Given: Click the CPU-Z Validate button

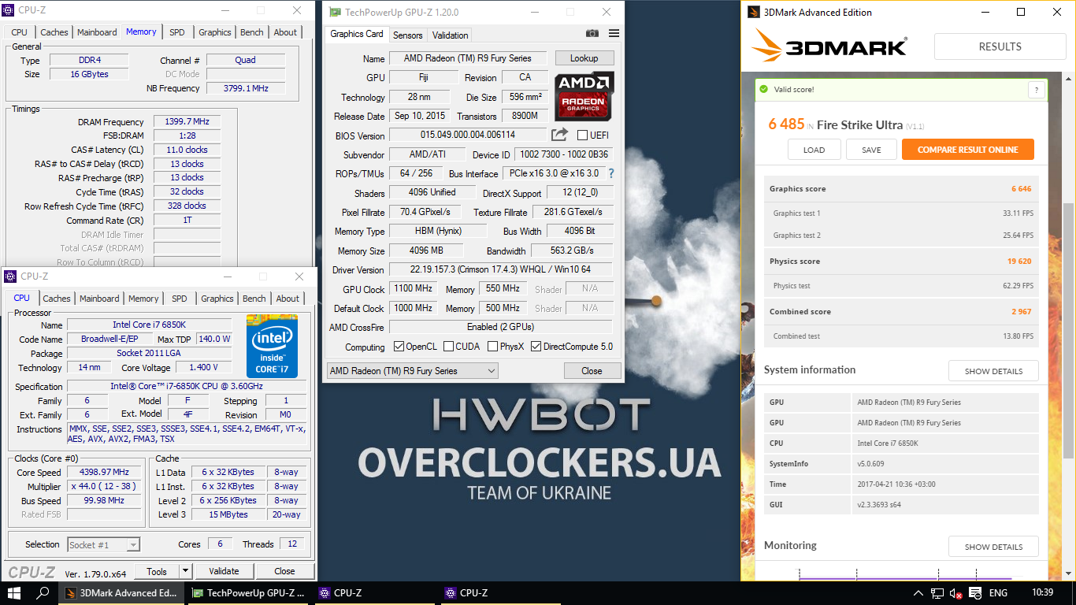Looking at the screenshot, I should (x=224, y=571).
